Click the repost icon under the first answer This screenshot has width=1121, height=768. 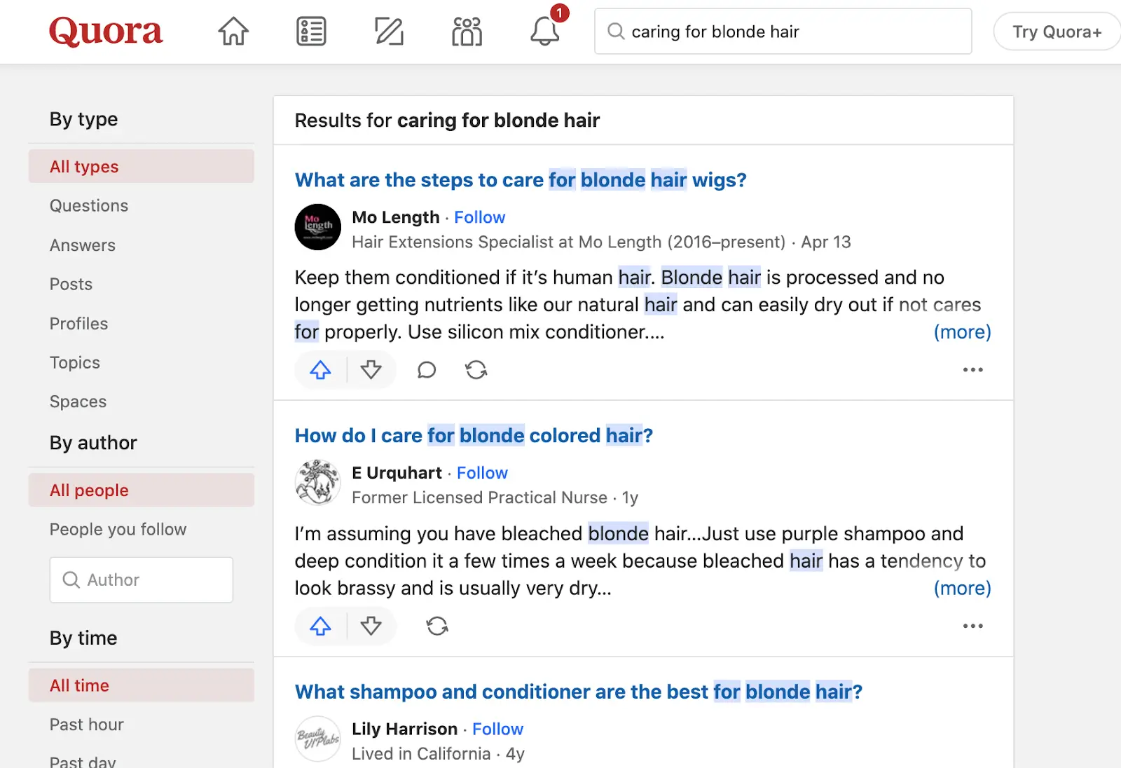coord(476,370)
